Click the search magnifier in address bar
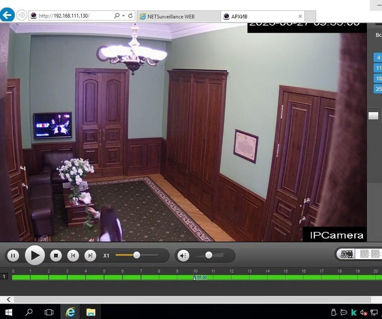Viewport: 382px width, 319px height. click(117, 15)
